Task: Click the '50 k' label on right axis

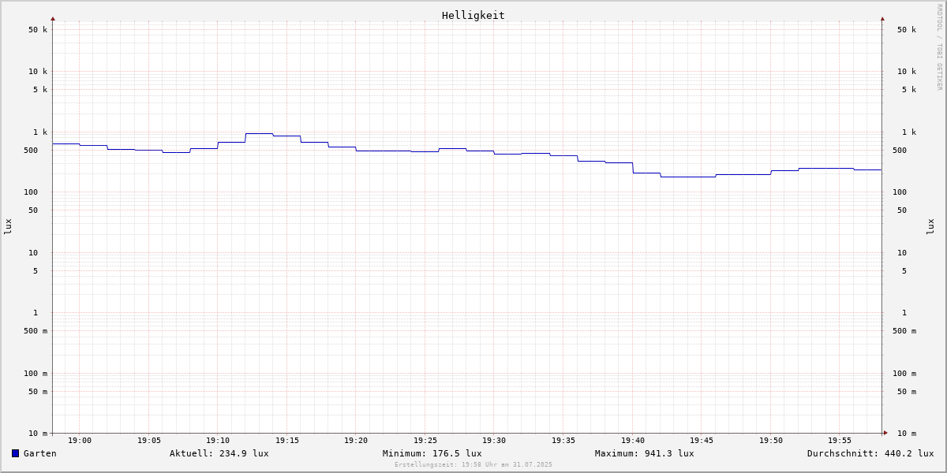Action: click(x=907, y=30)
